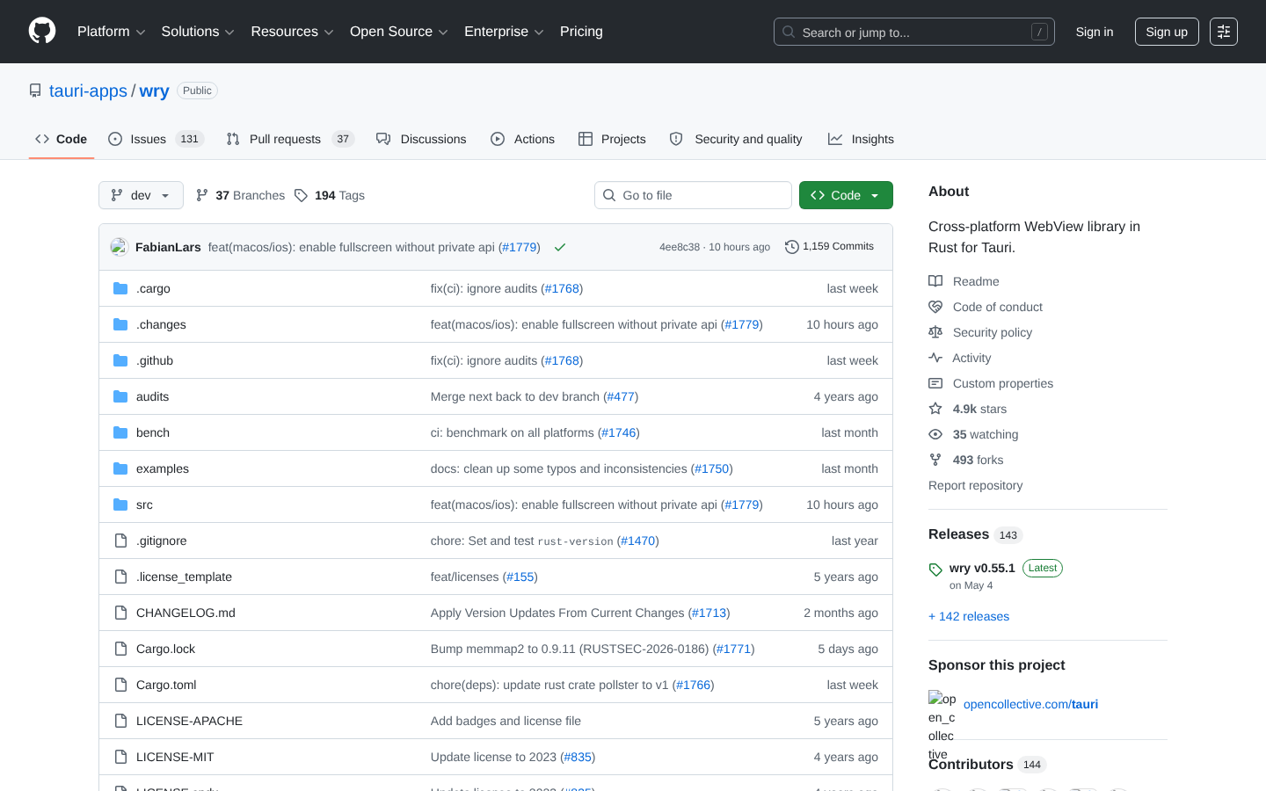Click the forks icon in About
The image size is (1266, 791).
(935, 460)
